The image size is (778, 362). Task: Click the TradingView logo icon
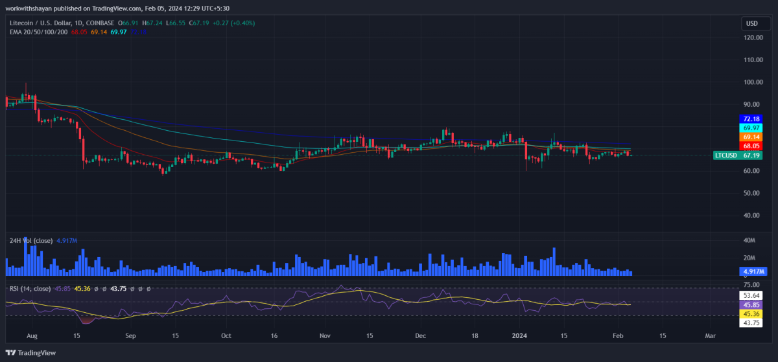coord(11,352)
